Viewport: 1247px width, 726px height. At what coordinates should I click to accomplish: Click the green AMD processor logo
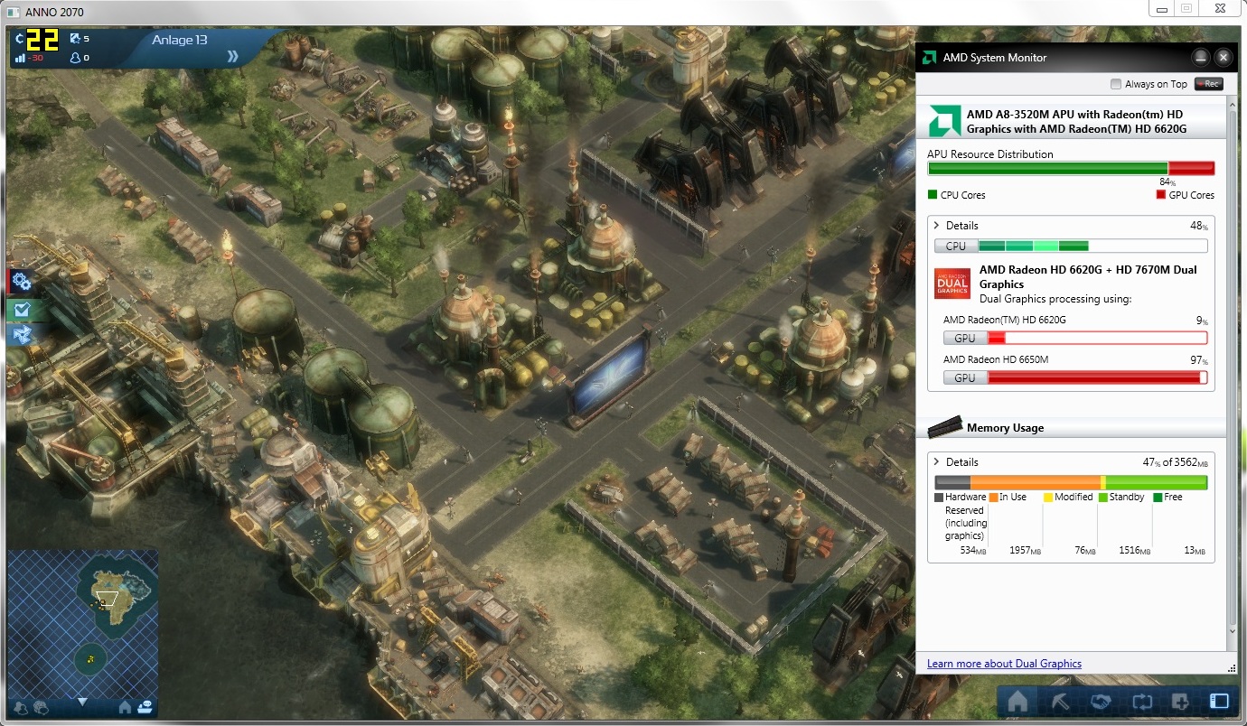pos(945,121)
